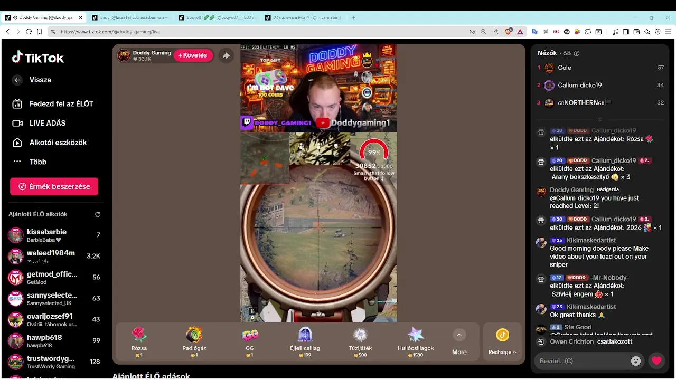Open the Recharge coins dropdown
This screenshot has height=380, width=676.
pos(502,342)
